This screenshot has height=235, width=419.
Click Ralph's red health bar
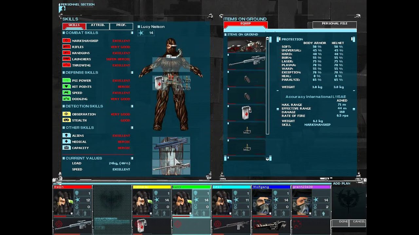pos(63,216)
